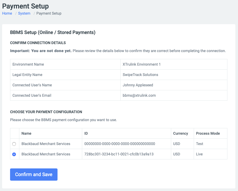Click the bbms@xtrulink.com email value
Image resolution: width=238 pixels, height=191 pixels.
click(139, 95)
